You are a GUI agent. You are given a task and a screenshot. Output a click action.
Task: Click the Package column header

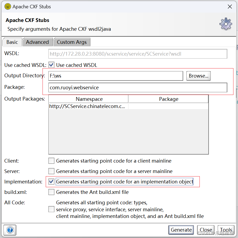(x=168, y=99)
